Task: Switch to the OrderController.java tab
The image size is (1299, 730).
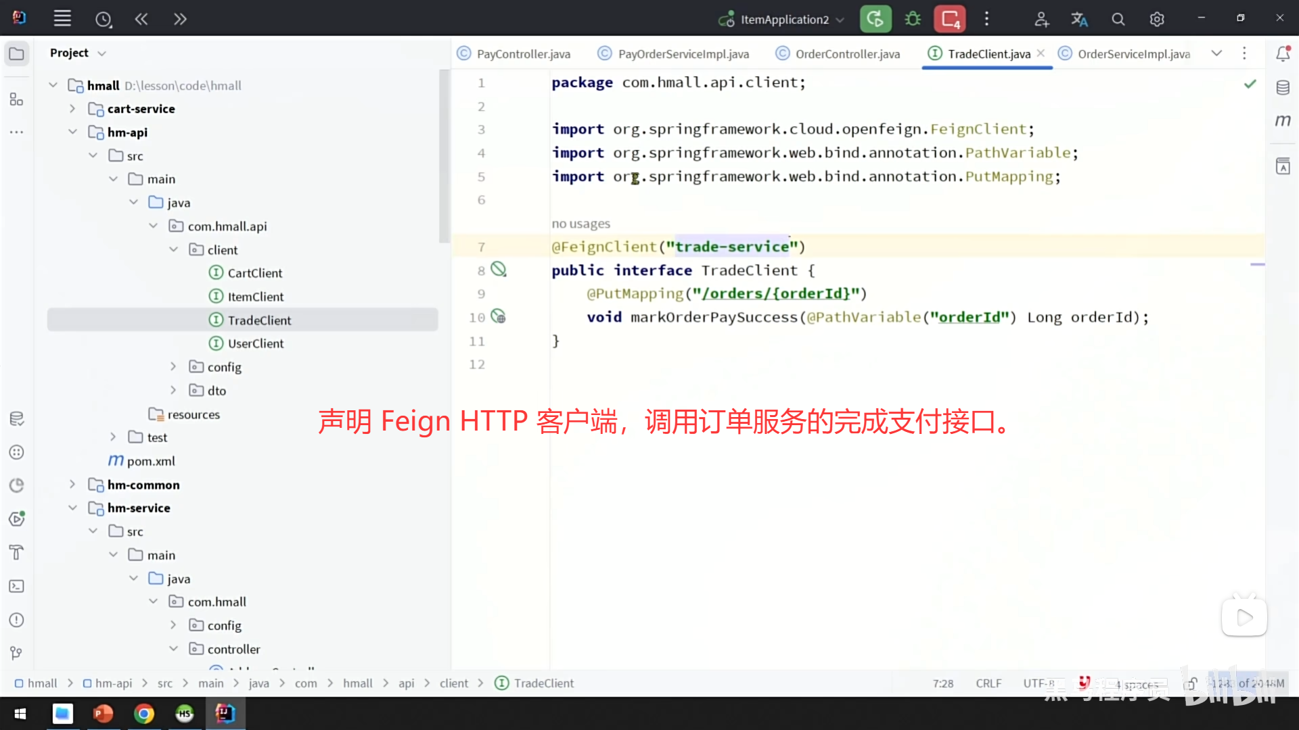Action: [847, 54]
